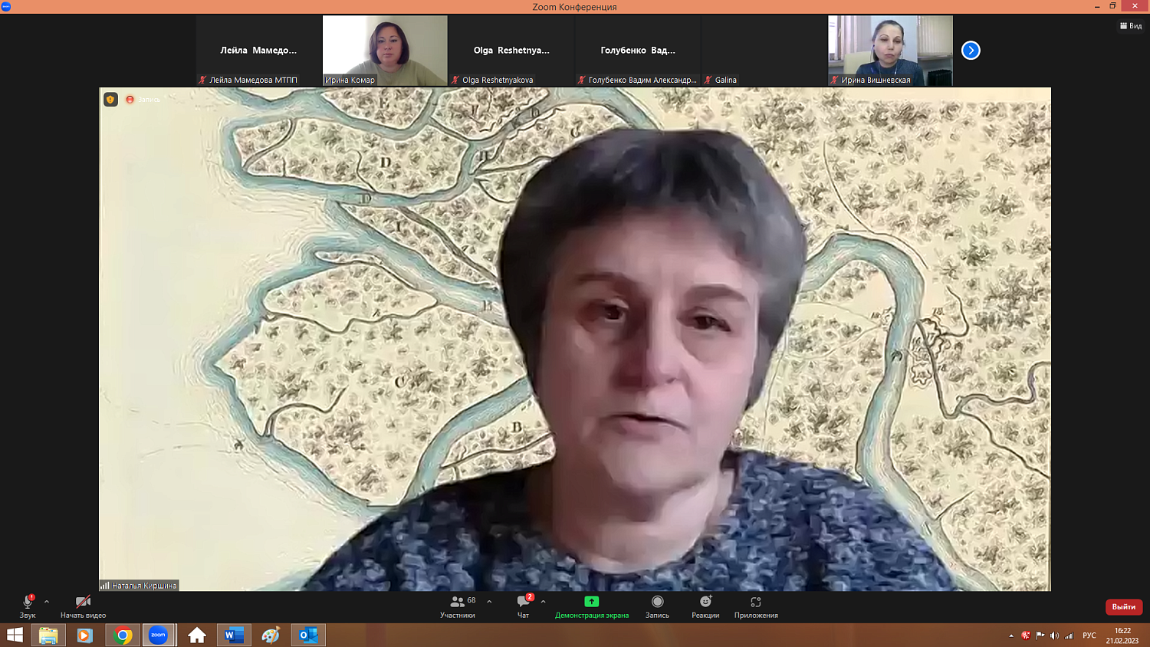This screenshot has width=1150, height=647.
Task: Open the Вид view menu
Action: coord(1131,26)
